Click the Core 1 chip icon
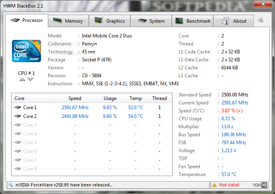This screenshot has height=194, width=275. coord(18,107)
